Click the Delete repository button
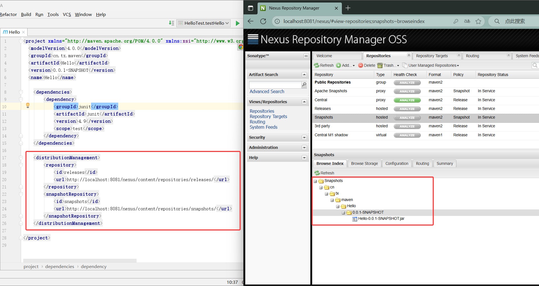 [367, 65]
